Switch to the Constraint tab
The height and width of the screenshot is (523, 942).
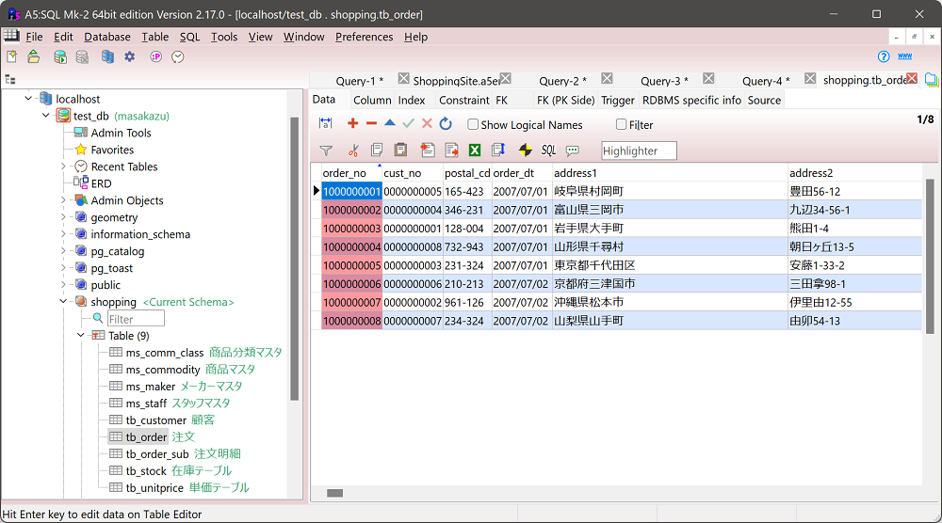[x=463, y=100]
